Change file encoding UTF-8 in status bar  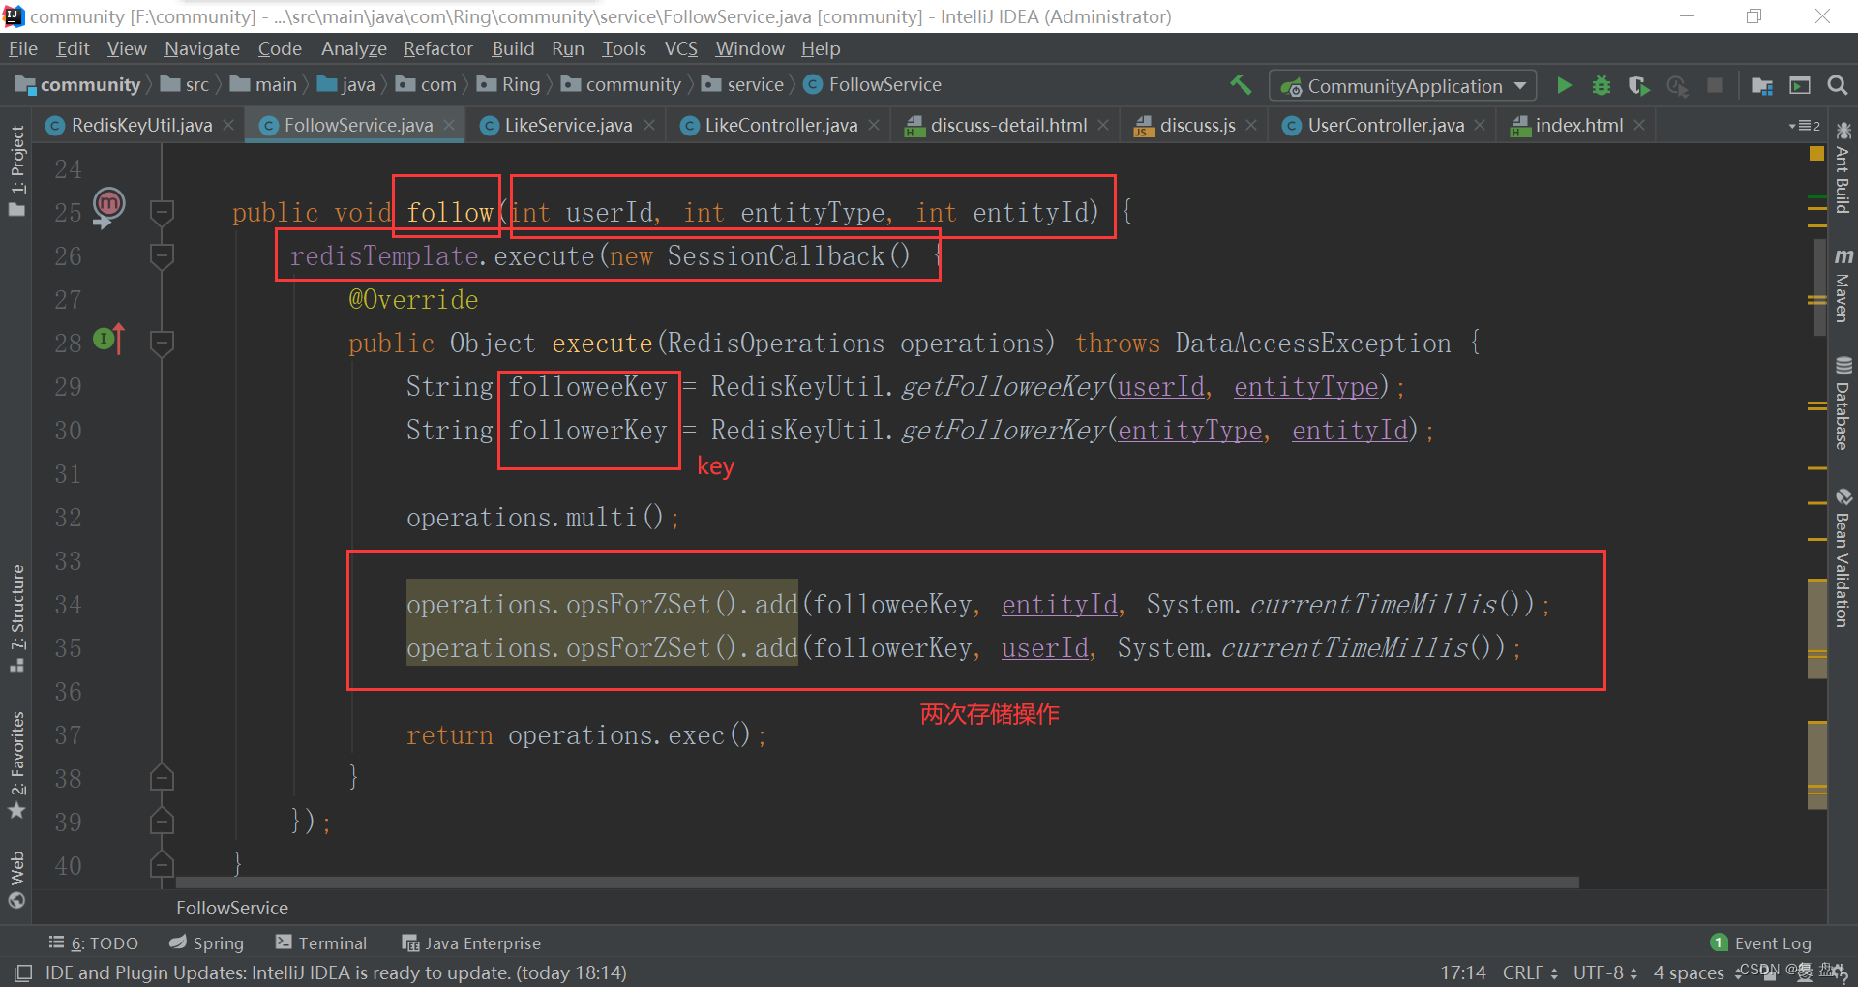(1605, 972)
